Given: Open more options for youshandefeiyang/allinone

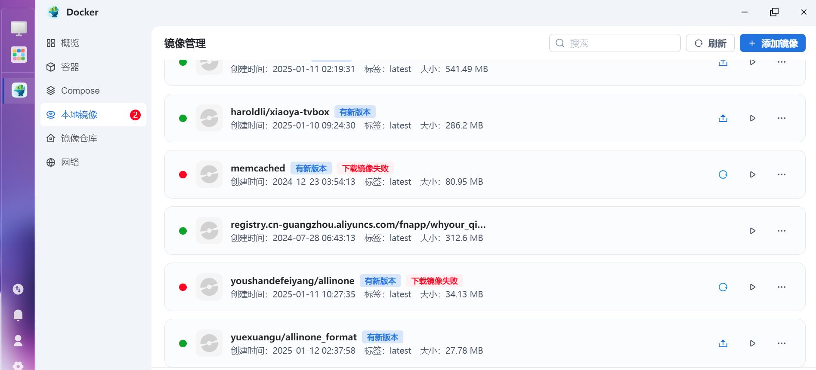Looking at the screenshot, I should [x=782, y=287].
